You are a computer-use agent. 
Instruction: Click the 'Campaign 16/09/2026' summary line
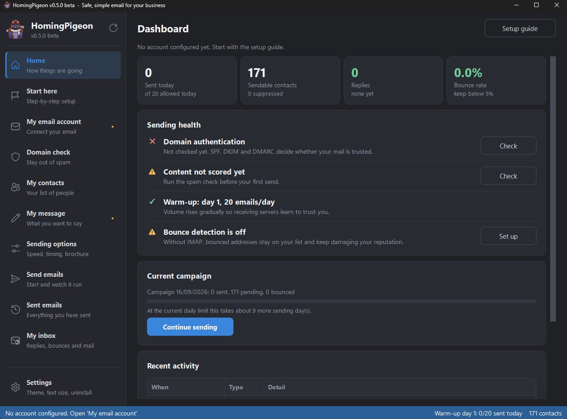[x=221, y=292]
